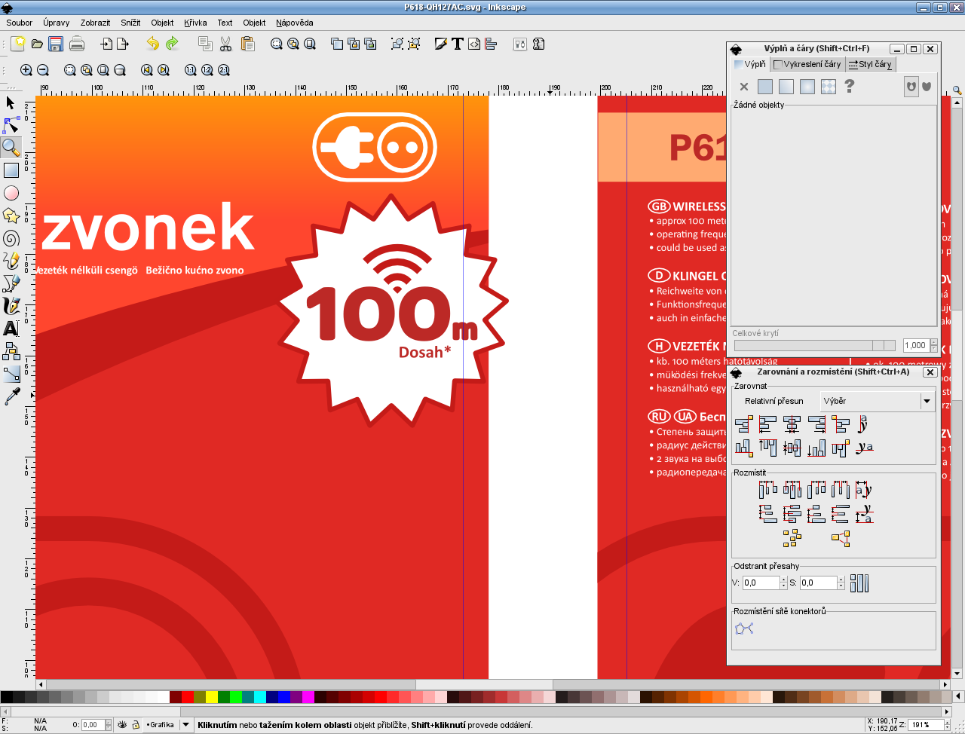Select the Spiral tool

pyautogui.click(x=11, y=238)
